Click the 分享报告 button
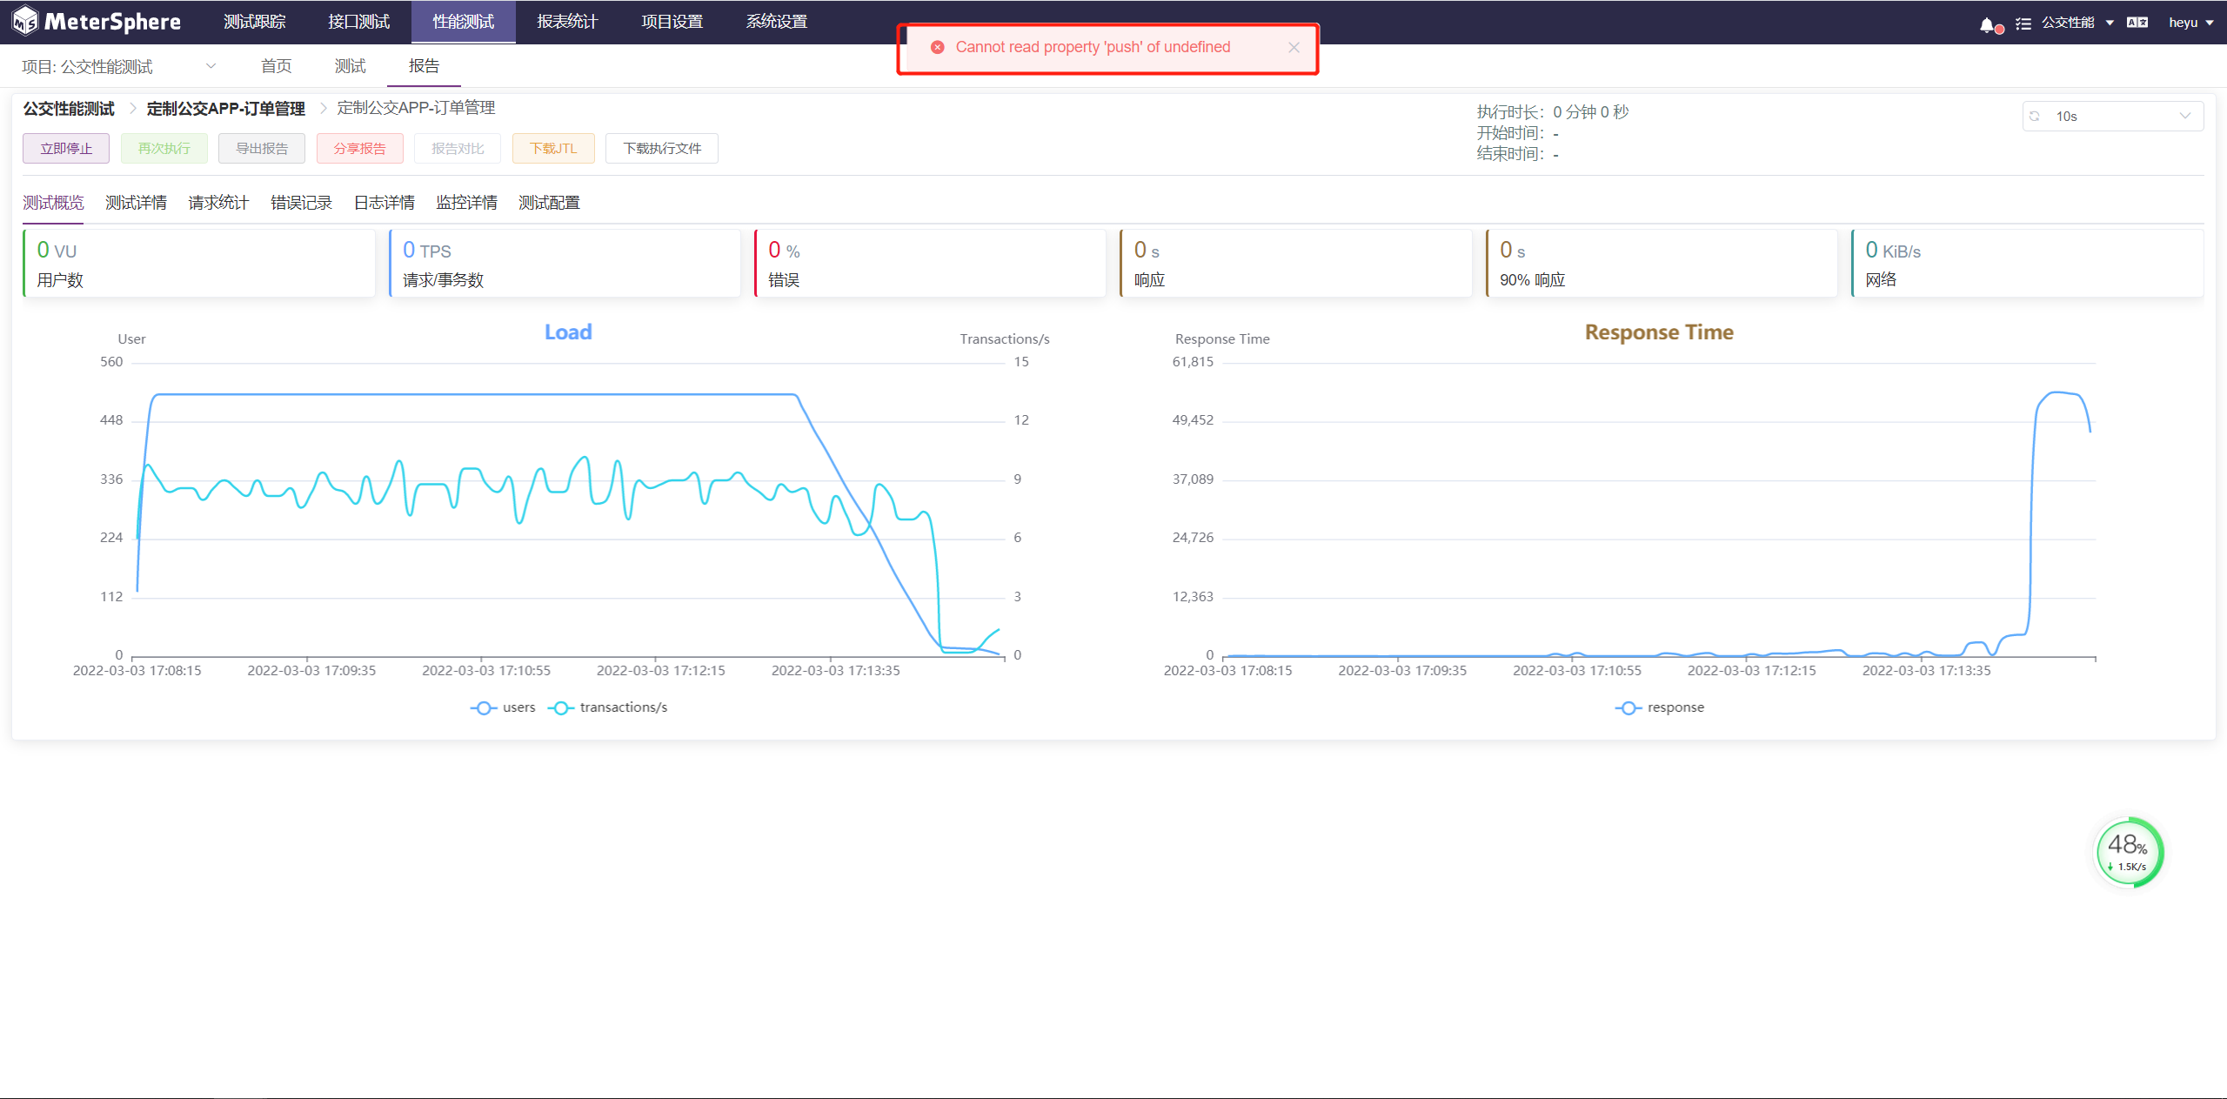 pos(359,148)
